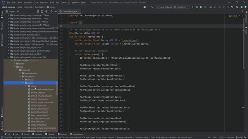Update project with Git blue arrow
Viewport: 248px width, 139px height.
215,7
